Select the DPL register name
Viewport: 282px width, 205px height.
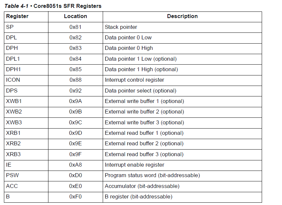11,37
